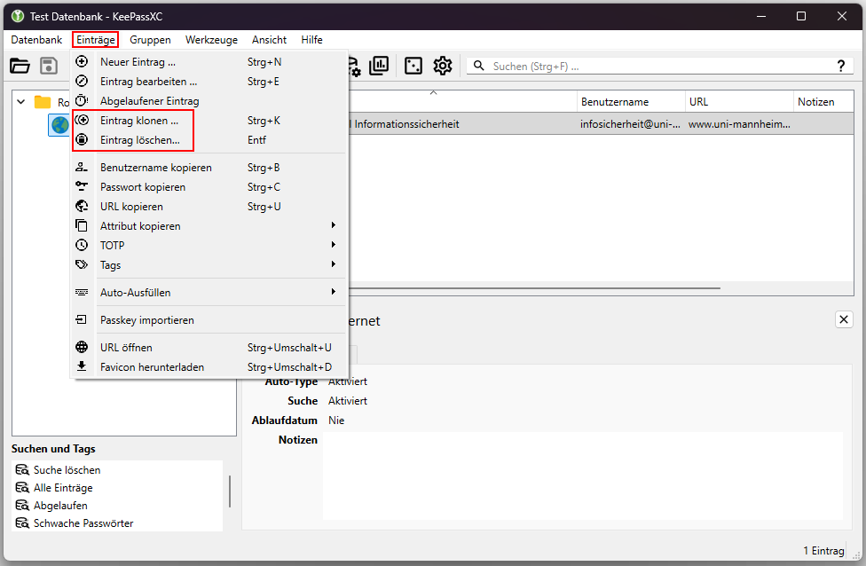Click the key icon beside Passwort kopieren

point(82,186)
